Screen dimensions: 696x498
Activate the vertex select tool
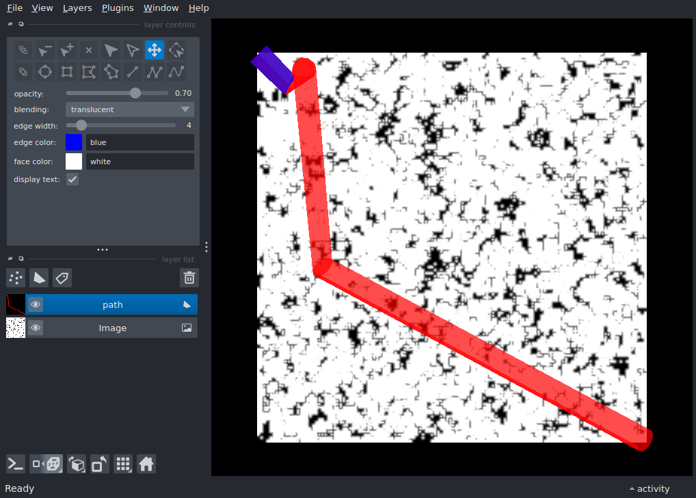pyautogui.click(x=132, y=50)
